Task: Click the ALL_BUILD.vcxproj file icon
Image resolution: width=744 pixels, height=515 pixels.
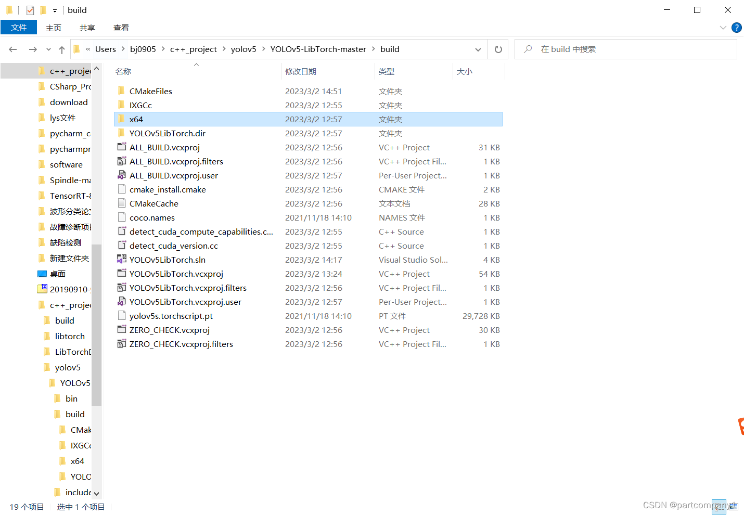Action: (x=122, y=147)
